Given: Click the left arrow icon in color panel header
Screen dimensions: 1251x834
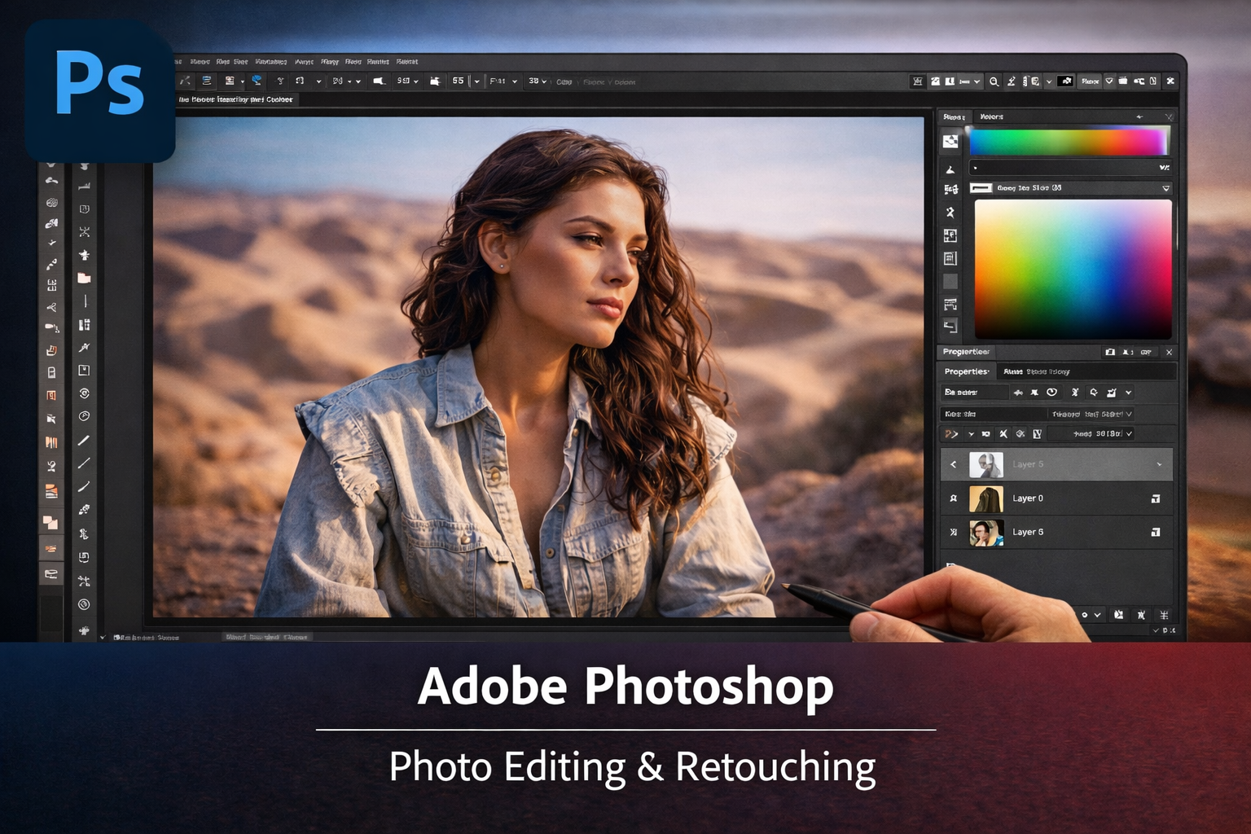Looking at the screenshot, I should (x=1139, y=117).
